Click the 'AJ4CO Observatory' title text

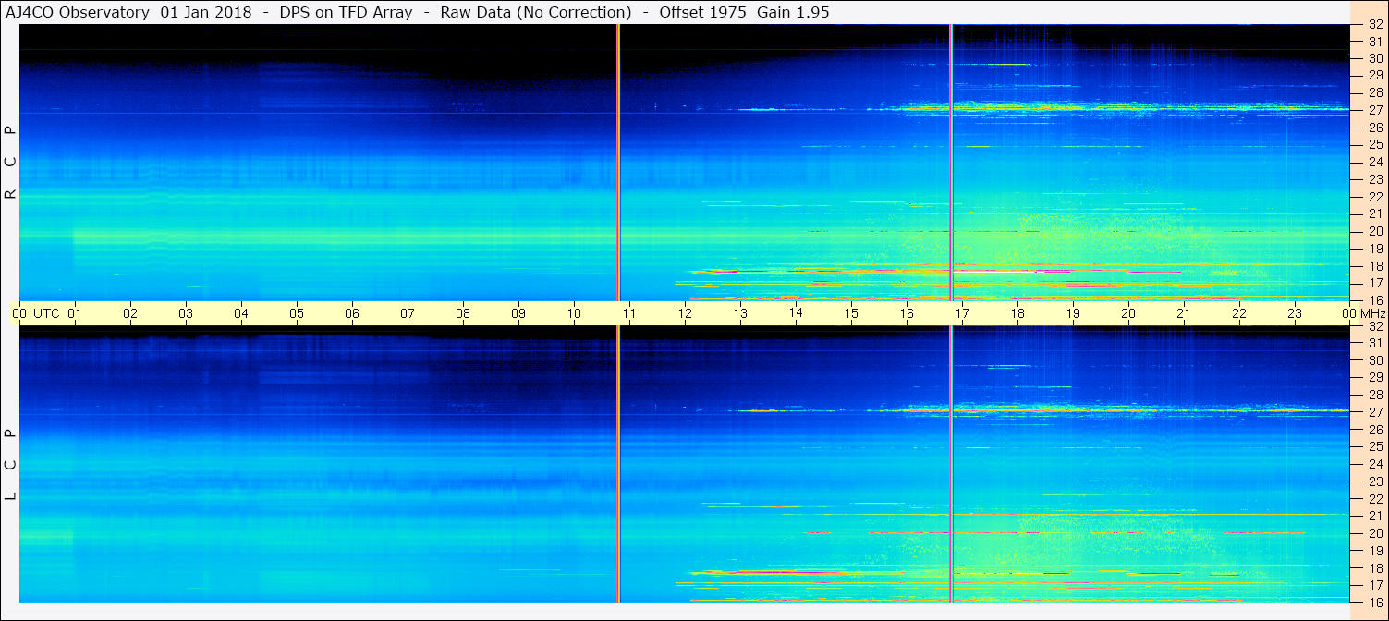79,12
